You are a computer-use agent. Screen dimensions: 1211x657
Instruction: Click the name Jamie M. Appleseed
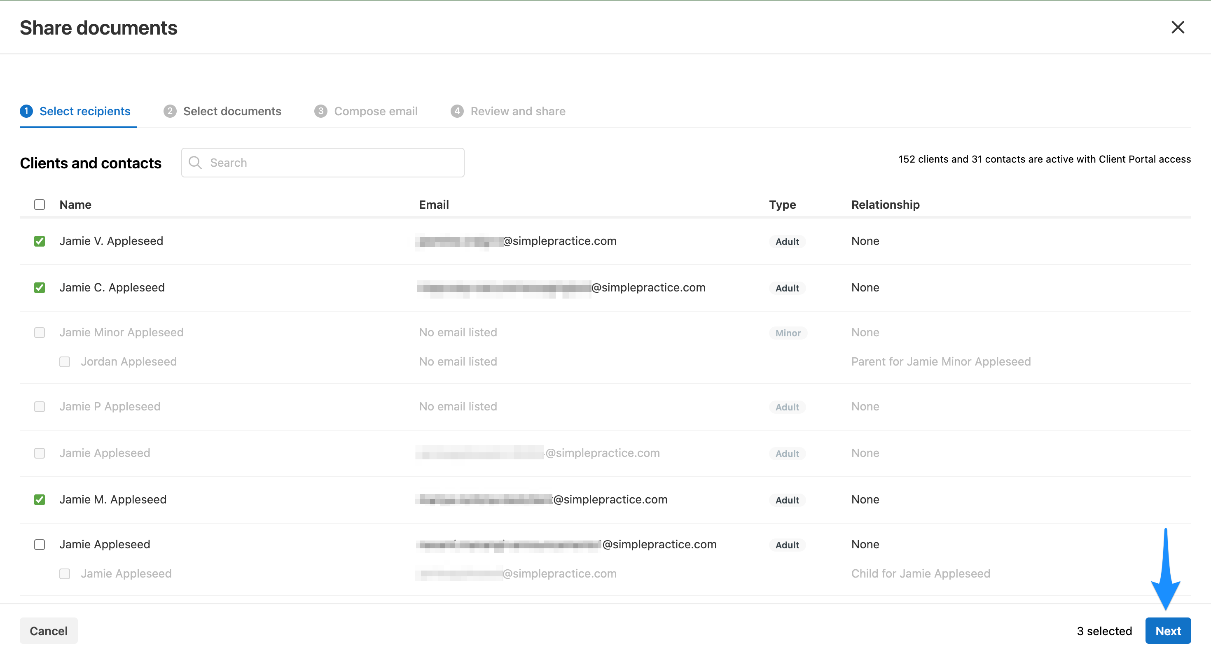click(x=113, y=499)
